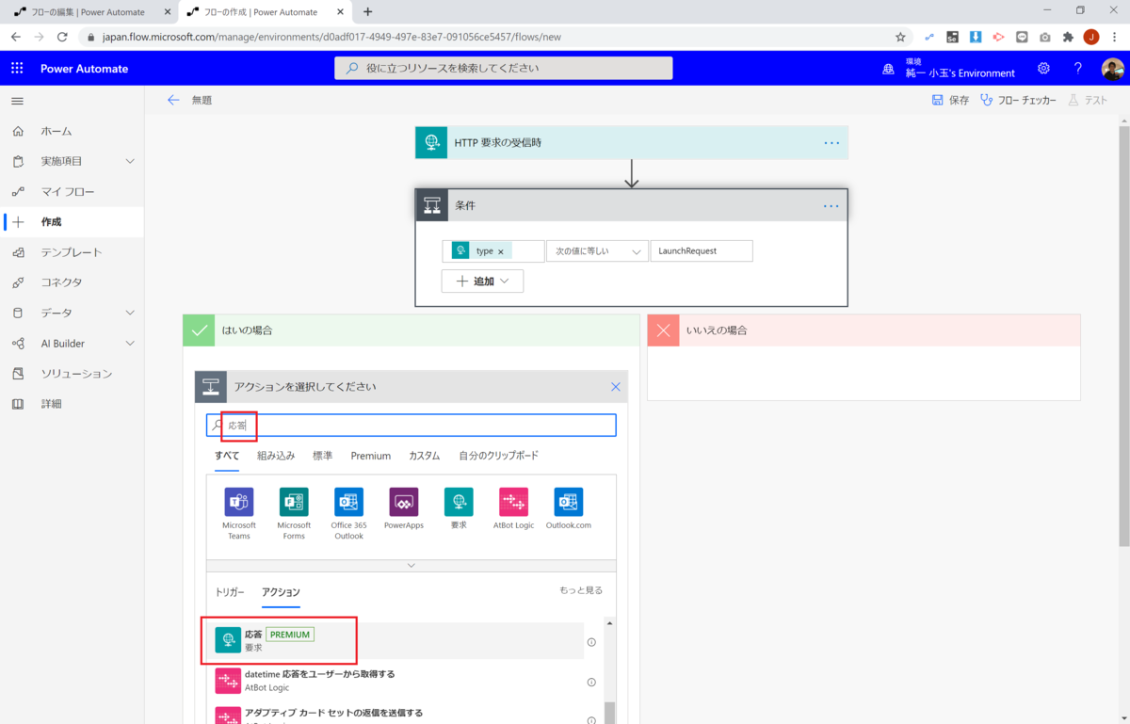This screenshot has width=1130, height=724.
Task: Show info for the 応答 action
Action: tap(591, 642)
